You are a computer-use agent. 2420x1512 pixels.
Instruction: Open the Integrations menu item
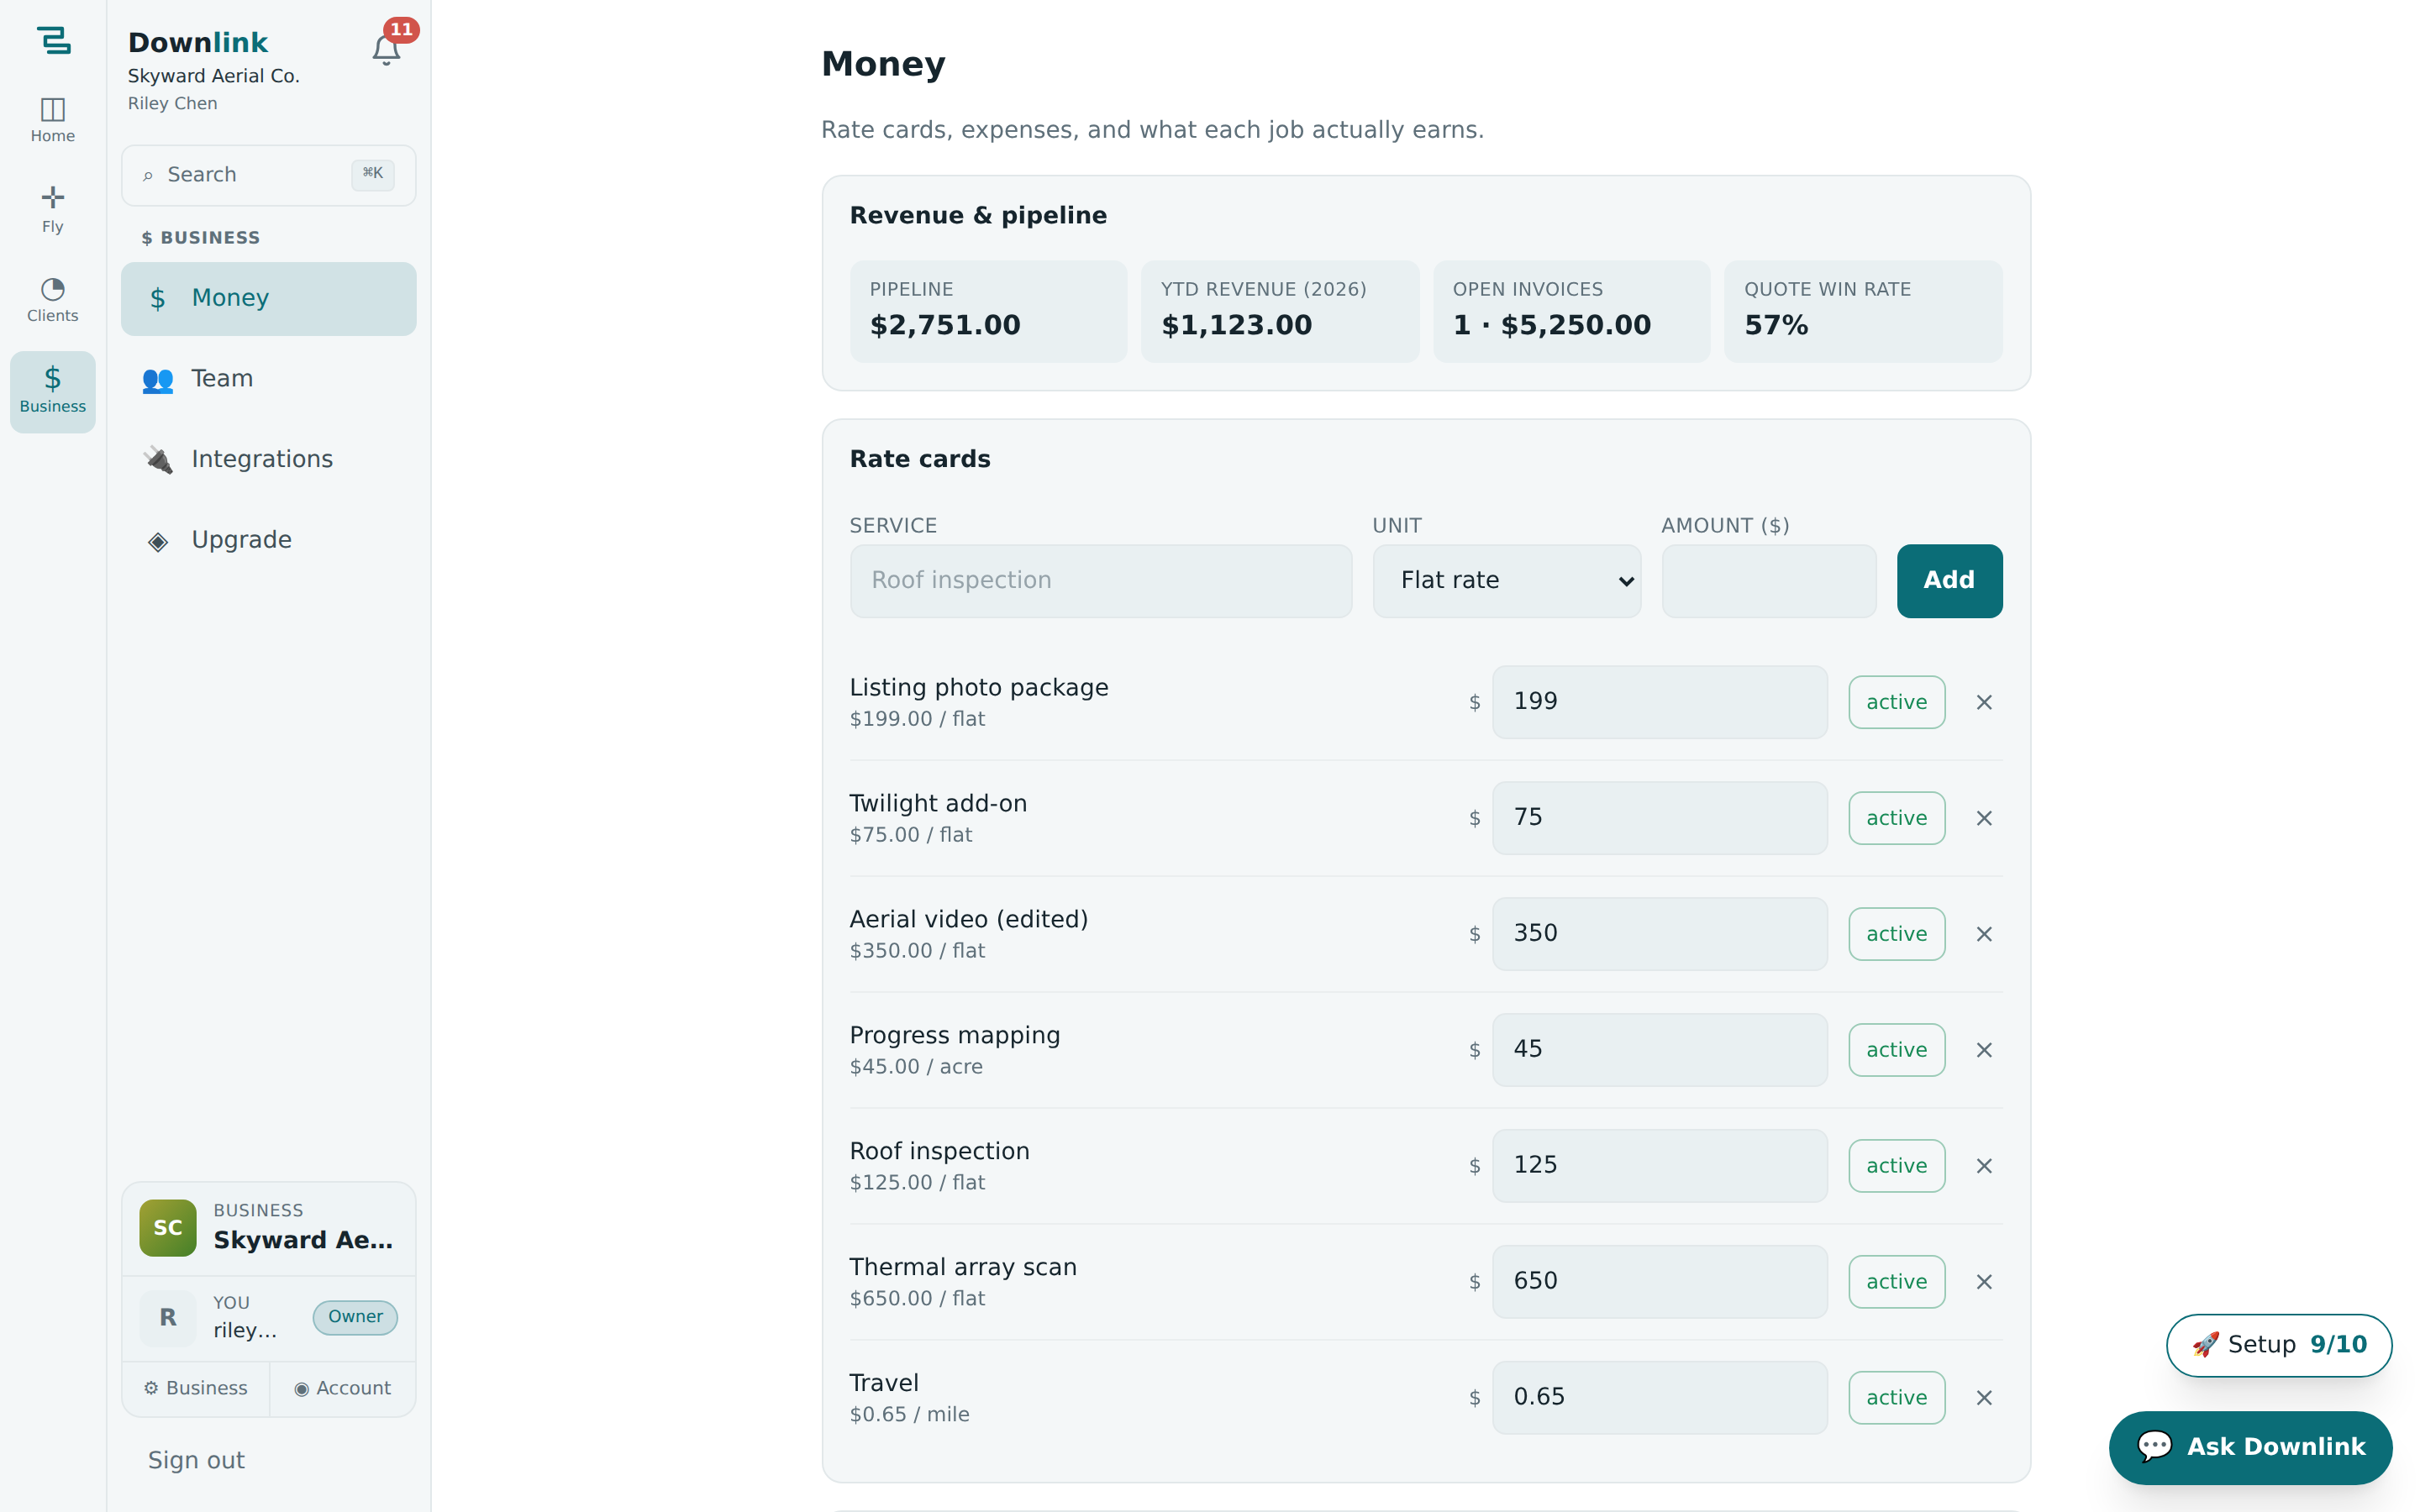[268, 460]
